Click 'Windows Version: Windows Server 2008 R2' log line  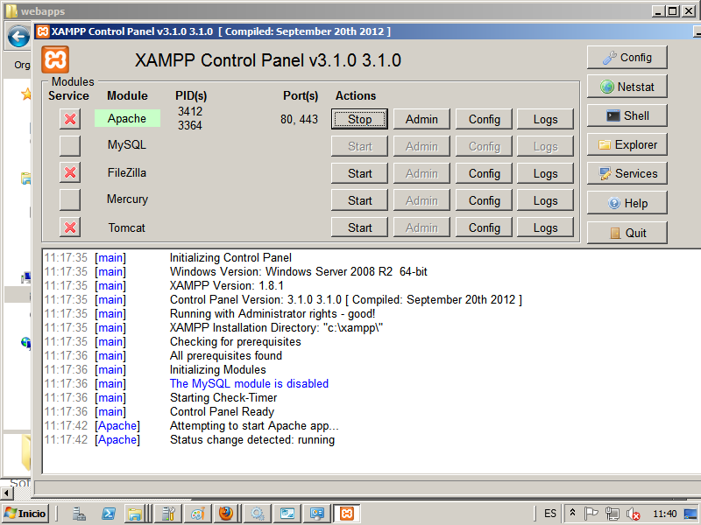(x=299, y=271)
